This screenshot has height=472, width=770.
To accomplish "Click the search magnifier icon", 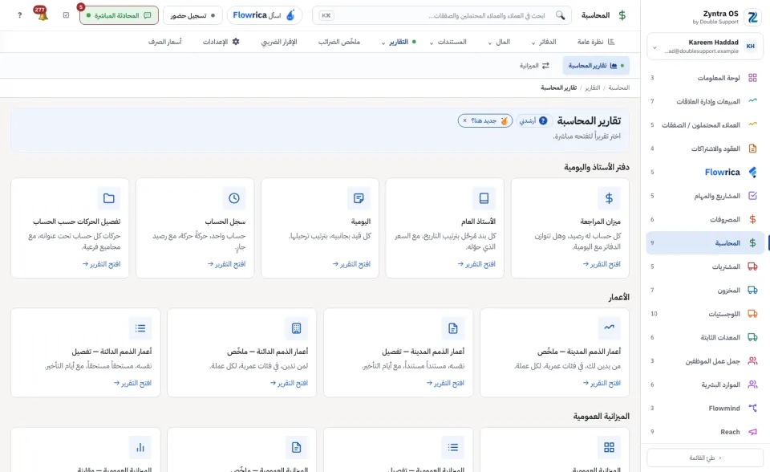I will (x=561, y=15).
